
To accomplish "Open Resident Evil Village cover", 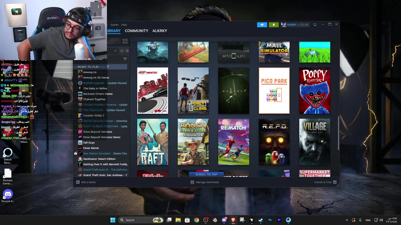I will tap(315, 142).
